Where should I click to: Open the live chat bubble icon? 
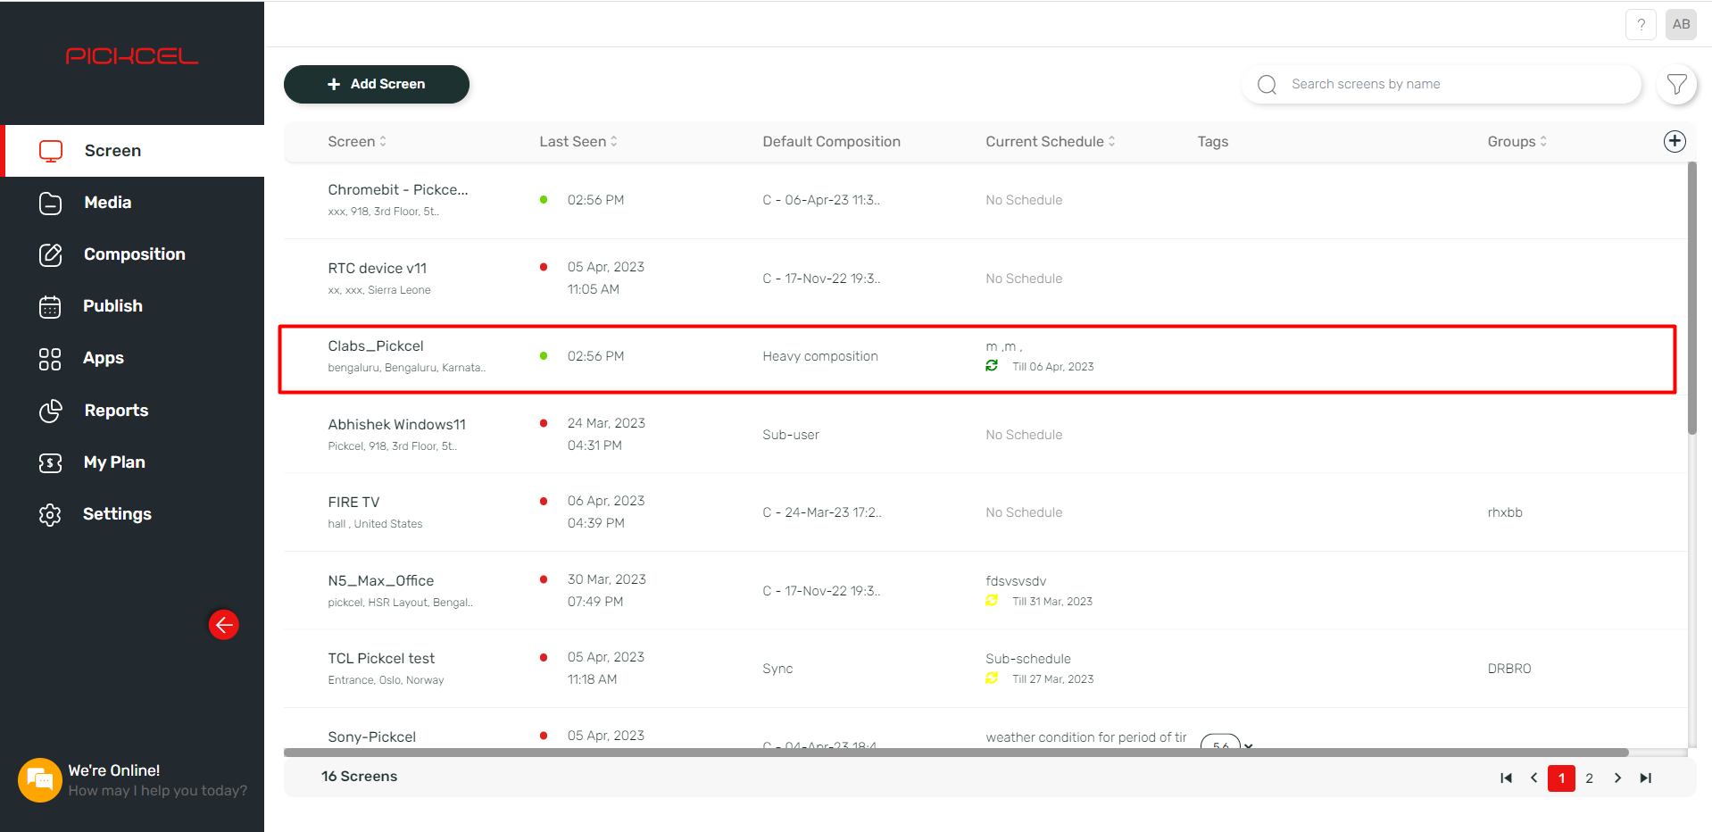click(x=39, y=779)
